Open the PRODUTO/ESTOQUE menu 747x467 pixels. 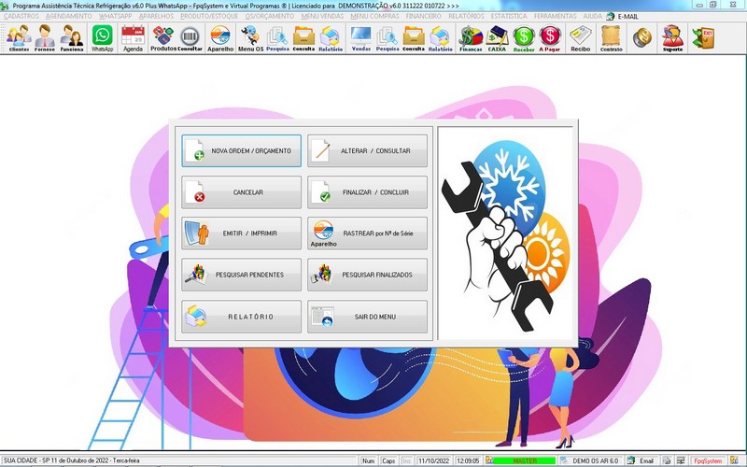(x=209, y=16)
